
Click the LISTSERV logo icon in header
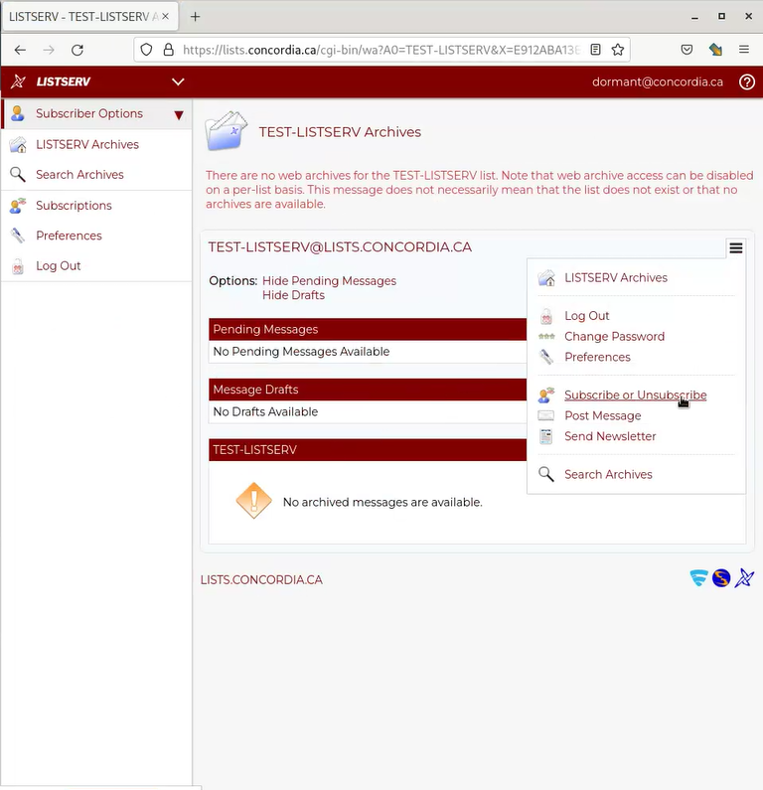tap(18, 81)
